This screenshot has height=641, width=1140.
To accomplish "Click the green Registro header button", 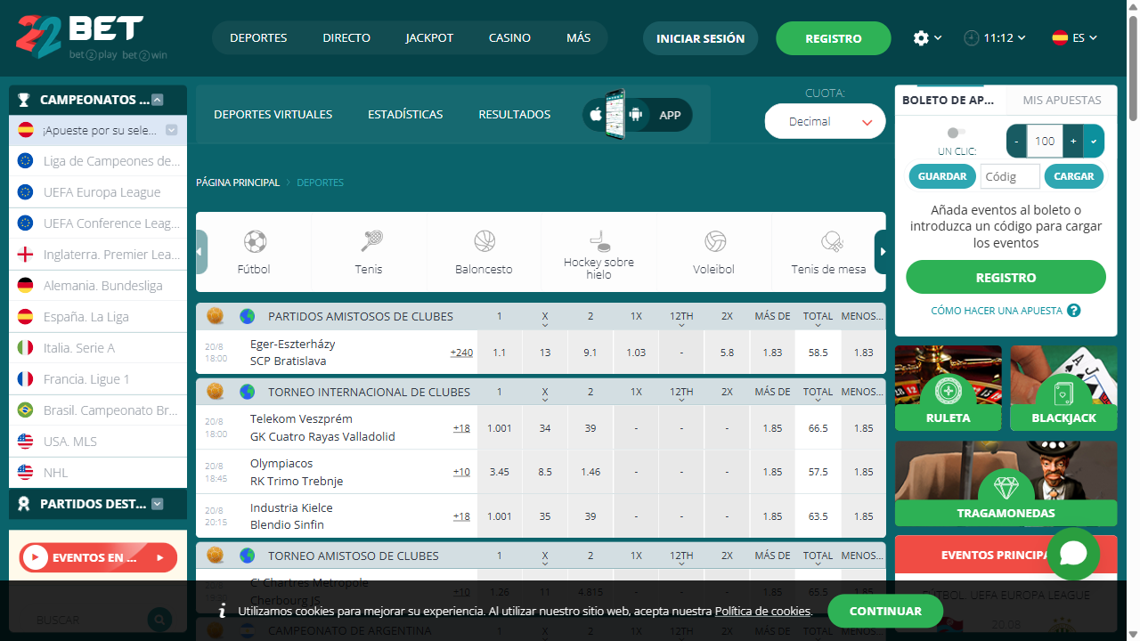I will (834, 38).
